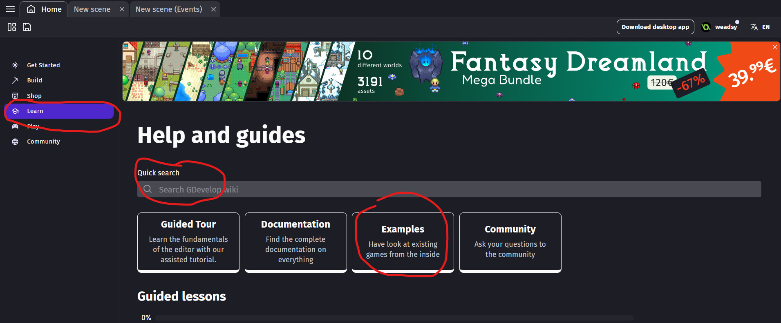The height and width of the screenshot is (323, 781).
Task: Open the Examples card
Action: (x=403, y=242)
